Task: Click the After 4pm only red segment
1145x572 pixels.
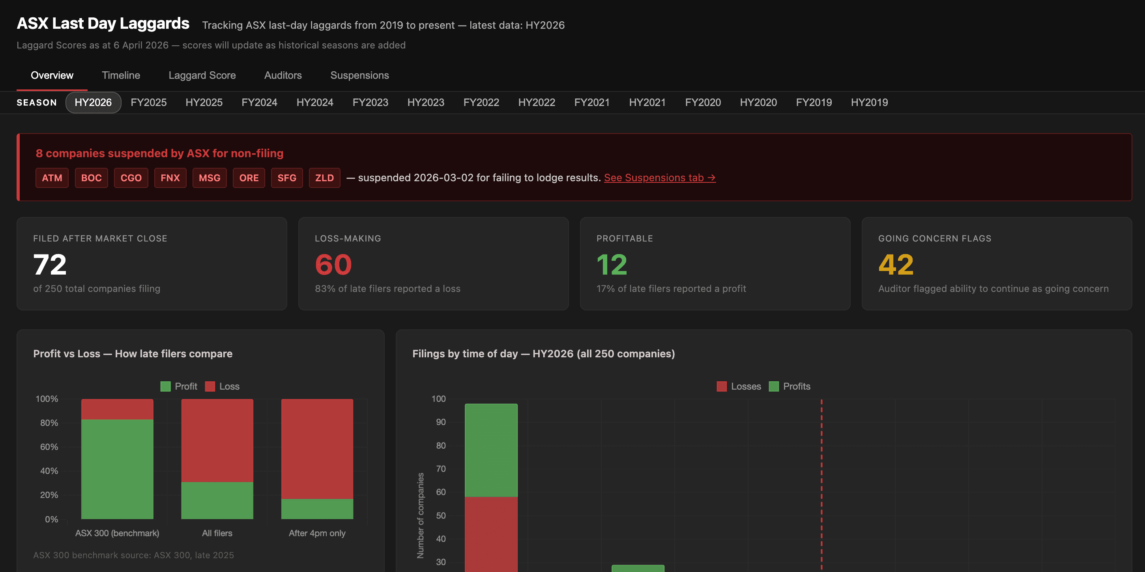Action: coord(317,449)
